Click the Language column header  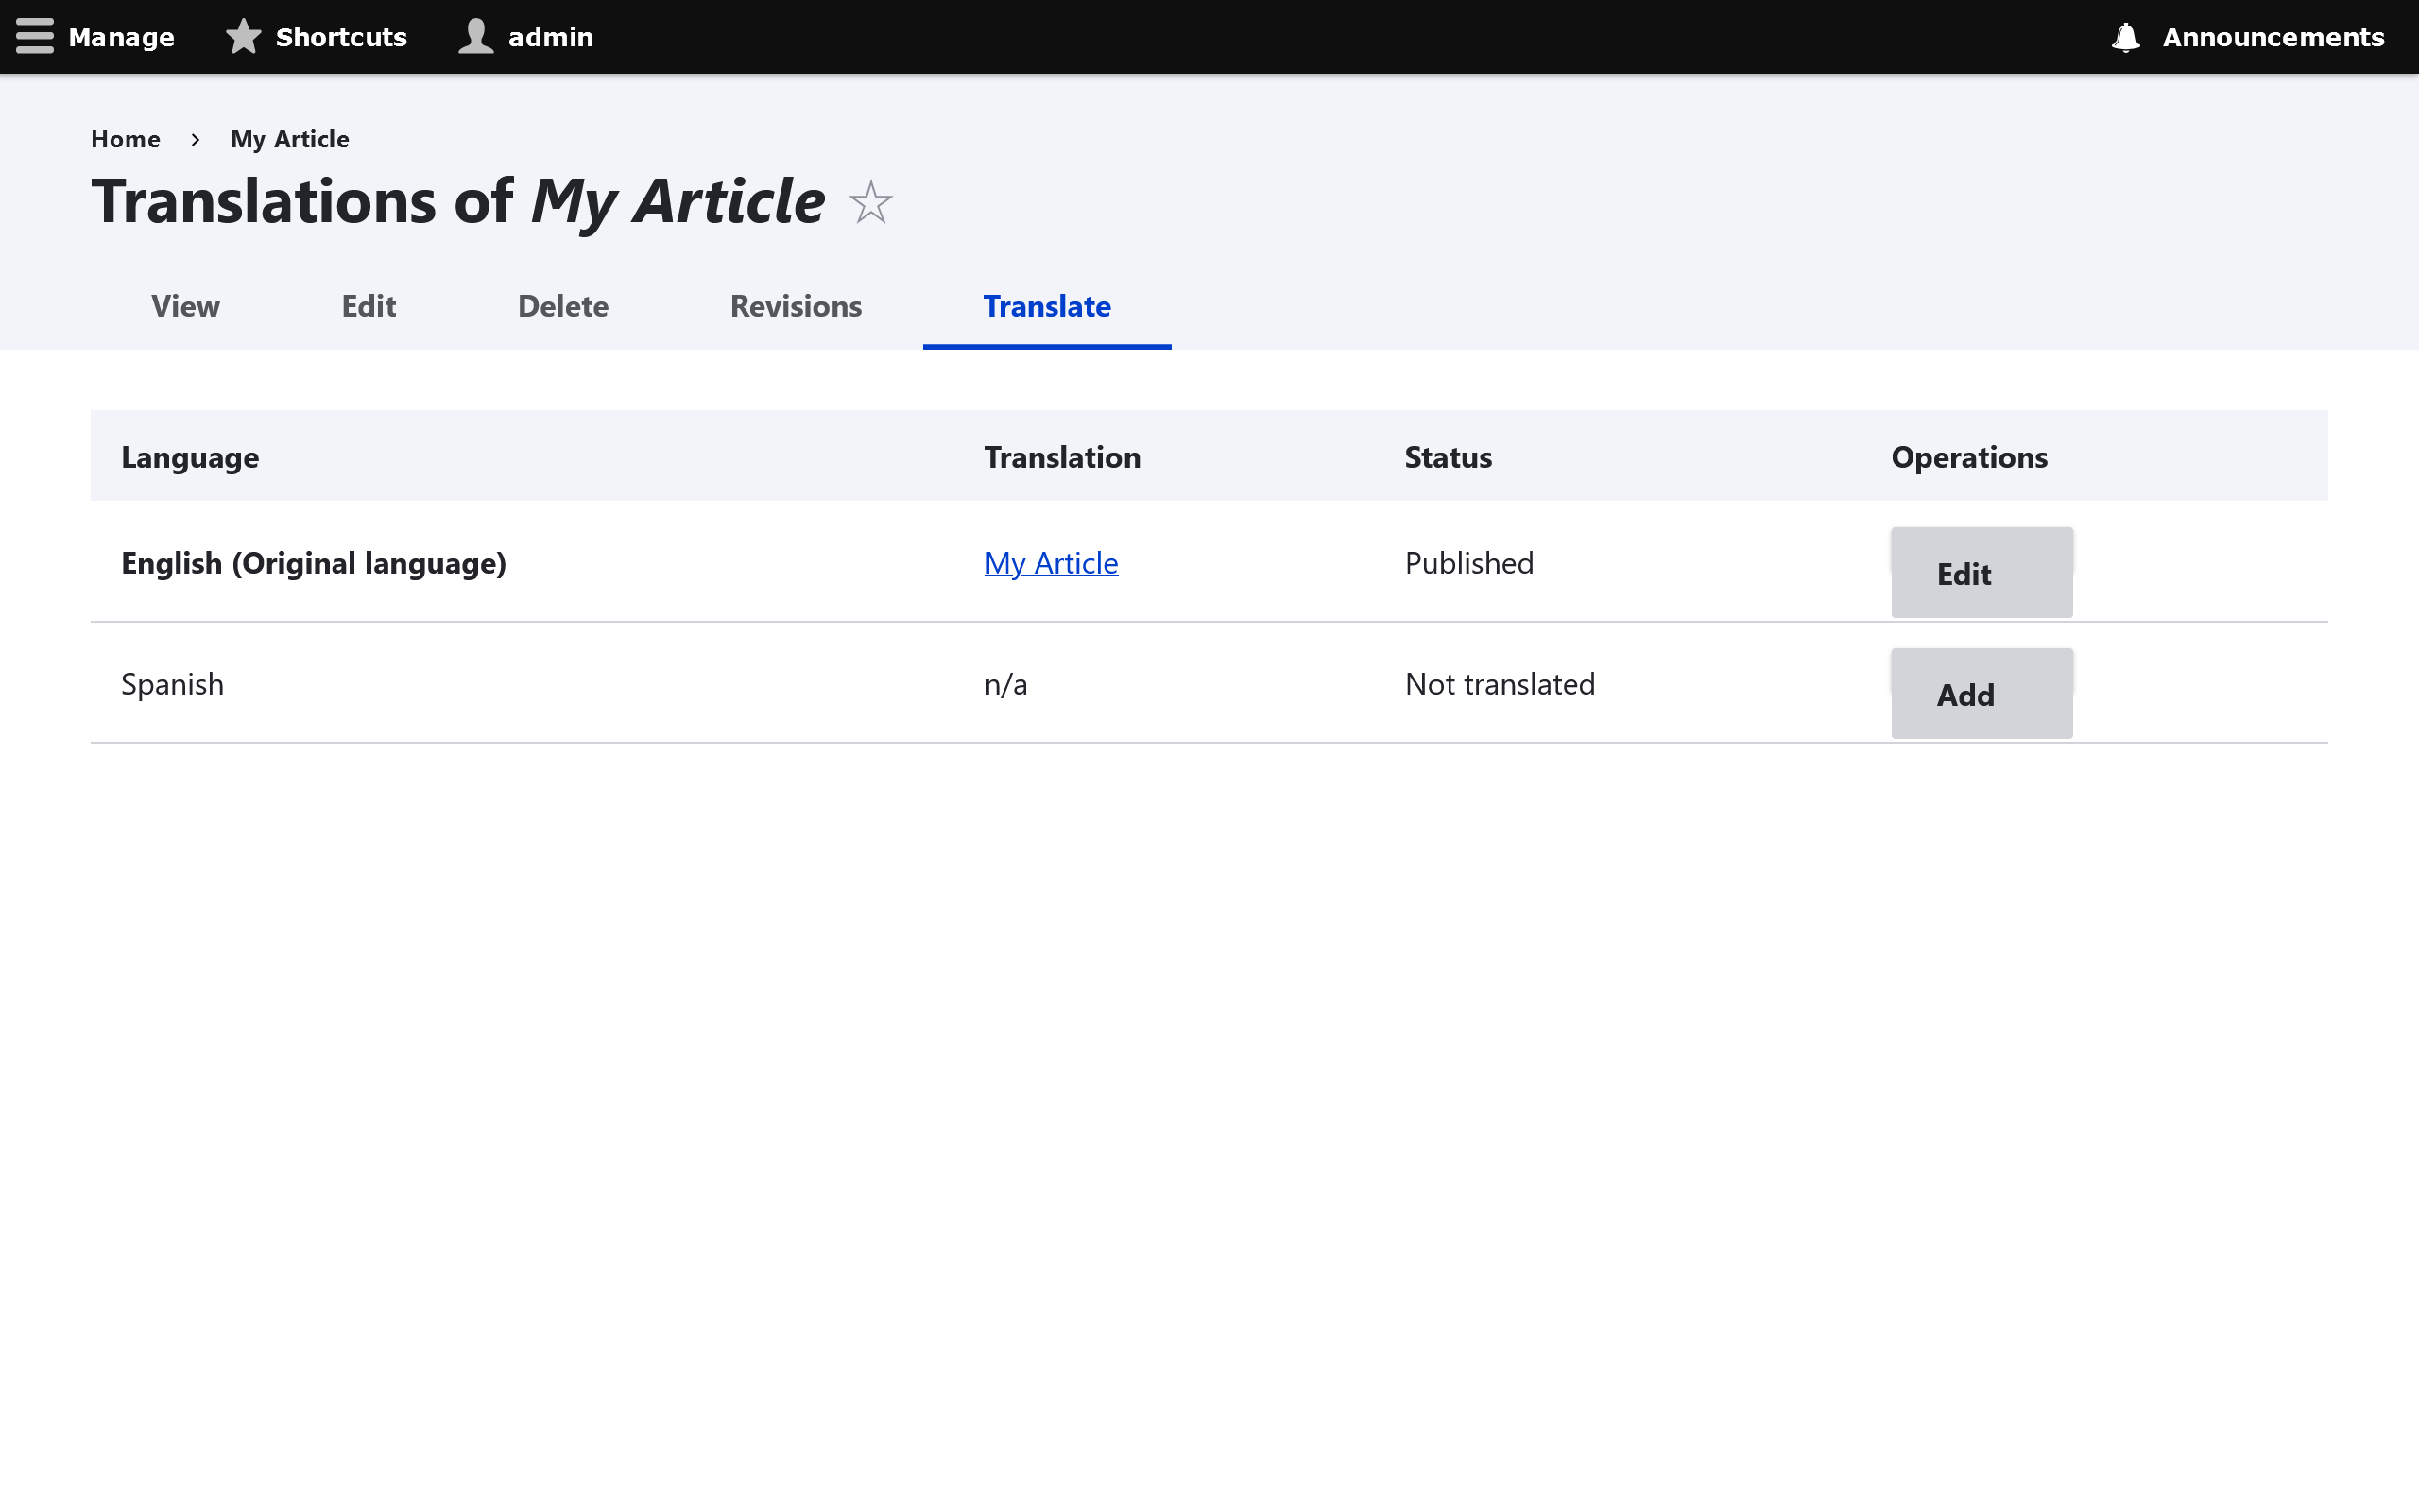[190, 457]
